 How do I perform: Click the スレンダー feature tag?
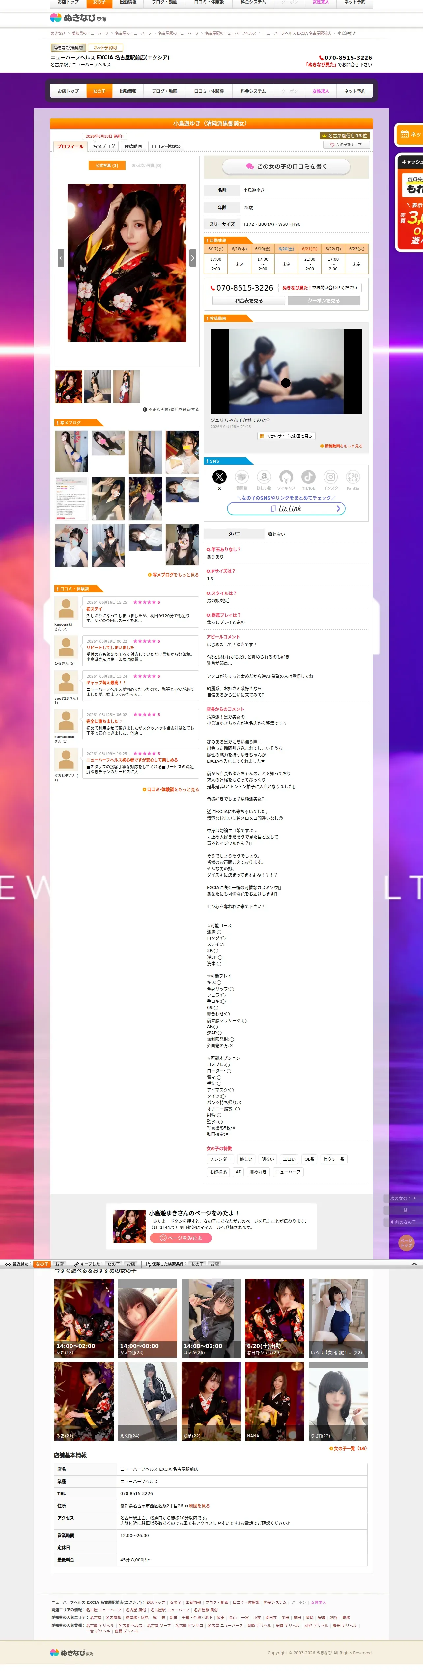point(220,1159)
